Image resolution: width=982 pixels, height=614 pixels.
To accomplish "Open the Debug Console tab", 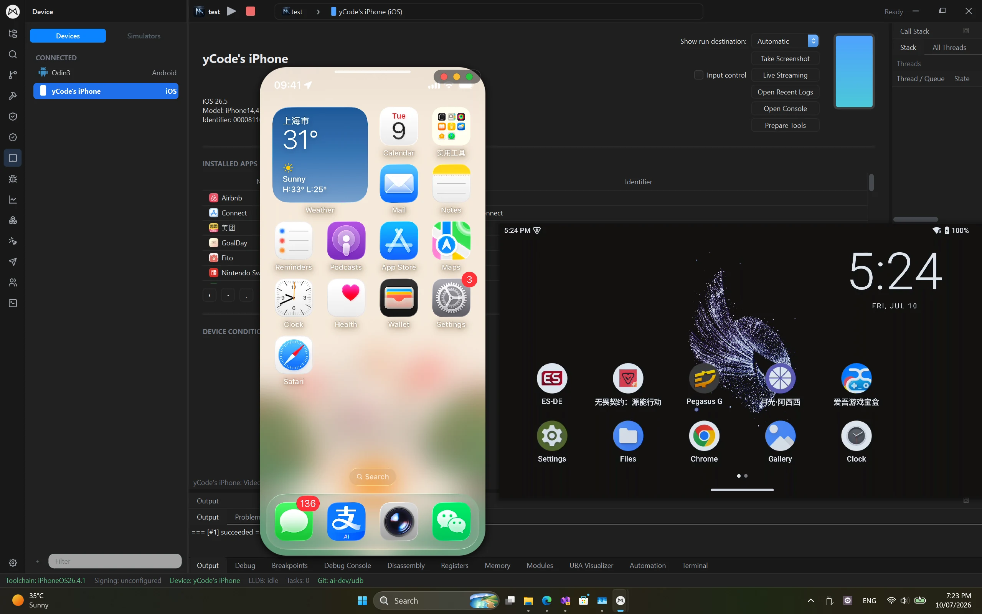I will (x=347, y=565).
